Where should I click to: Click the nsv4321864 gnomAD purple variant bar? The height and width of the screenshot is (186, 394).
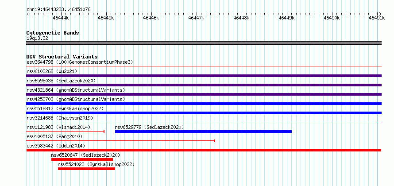point(204,94)
